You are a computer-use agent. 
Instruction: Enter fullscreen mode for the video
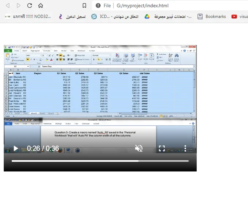162,148
